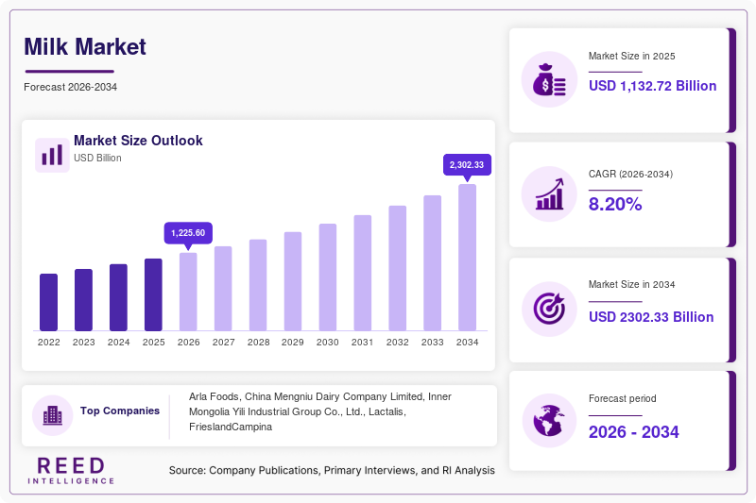Click the growth chart CAGR icon
Screen dimensions: 756x503
tap(549, 194)
